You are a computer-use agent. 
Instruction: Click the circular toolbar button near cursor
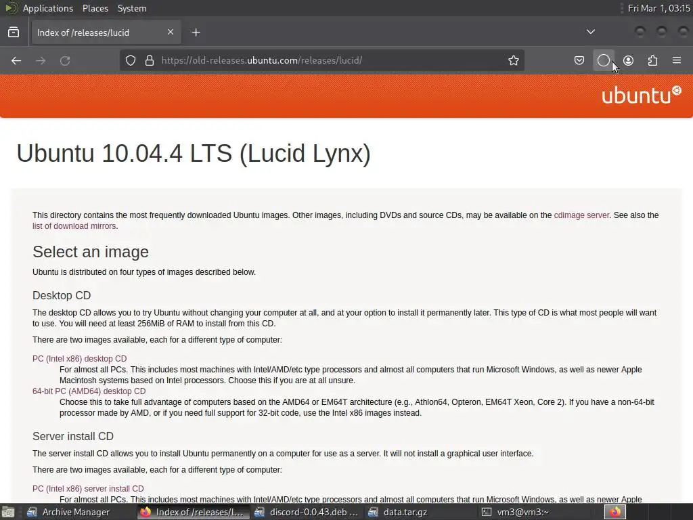[x=603, y=60]
